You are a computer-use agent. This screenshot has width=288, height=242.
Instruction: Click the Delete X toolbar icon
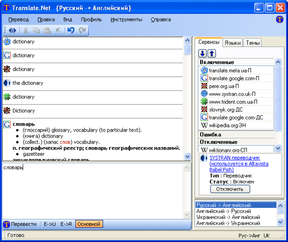click(58, 30)
